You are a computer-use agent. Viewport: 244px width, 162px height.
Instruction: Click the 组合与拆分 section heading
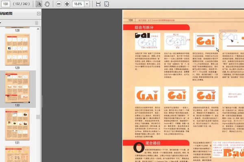coord(144,28)
